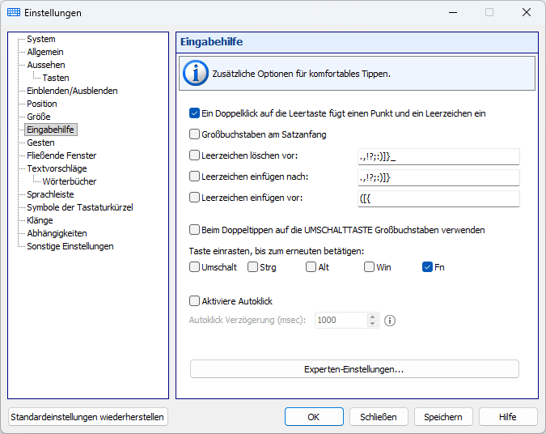Open Aussehen settings page

(46, 65)
